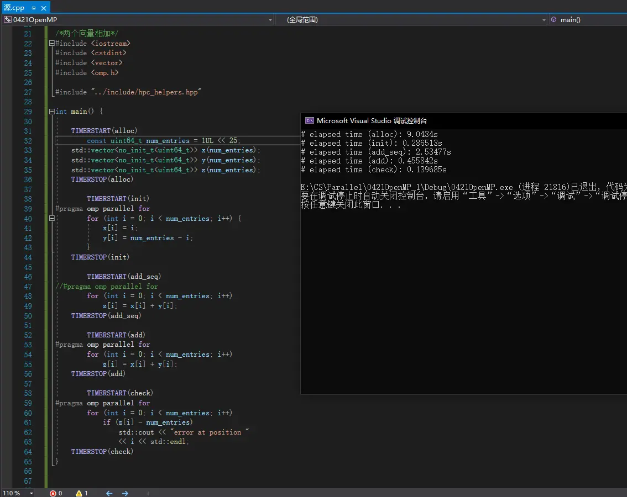Click the 0421OpenMP project icon
627x497 pixels.
[7, 20]
